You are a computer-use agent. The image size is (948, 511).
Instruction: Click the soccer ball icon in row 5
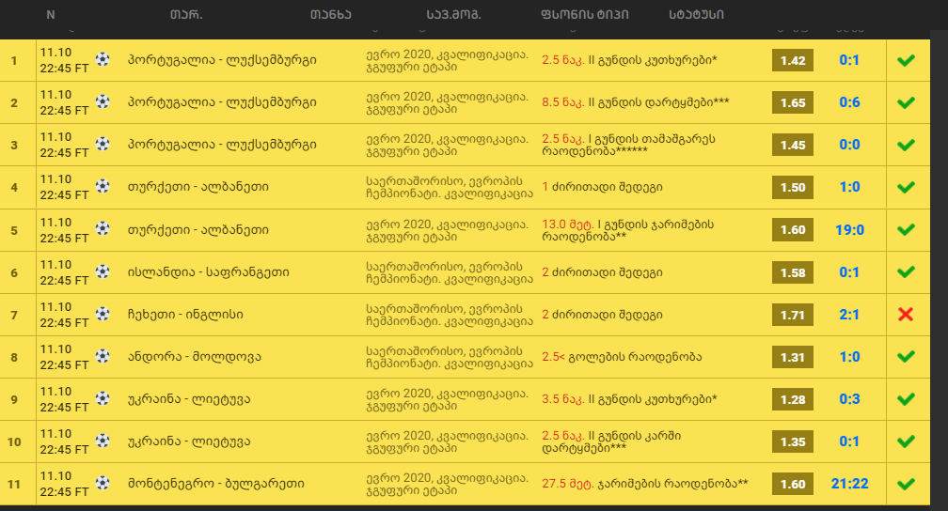pyautogui.click(x=103, y=228)
